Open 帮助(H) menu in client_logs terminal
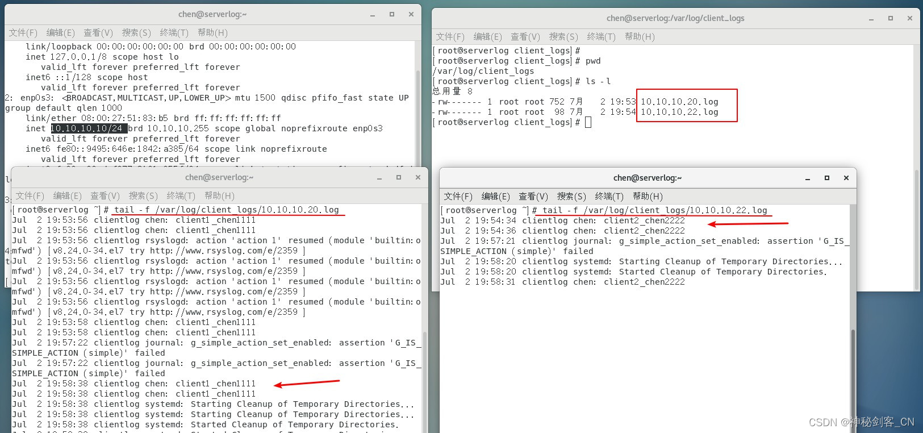The width and height of the screenshot is (923, 433). point(640,36)
